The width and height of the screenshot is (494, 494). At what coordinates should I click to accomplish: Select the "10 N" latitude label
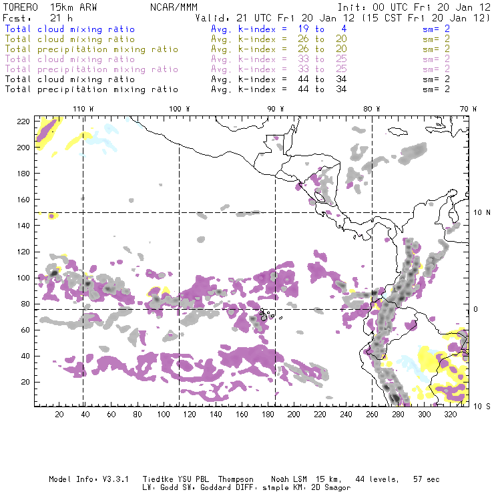click(482, 213)
